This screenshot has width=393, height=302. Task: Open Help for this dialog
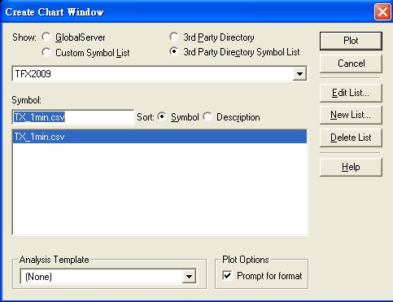click(351, 167)
